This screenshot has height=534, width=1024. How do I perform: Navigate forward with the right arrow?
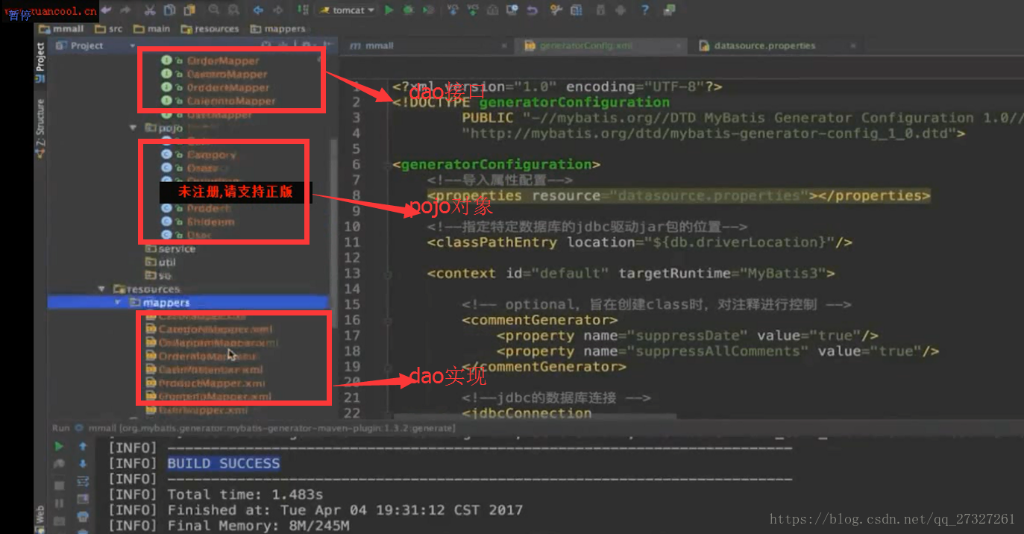(x=278, y=10)
